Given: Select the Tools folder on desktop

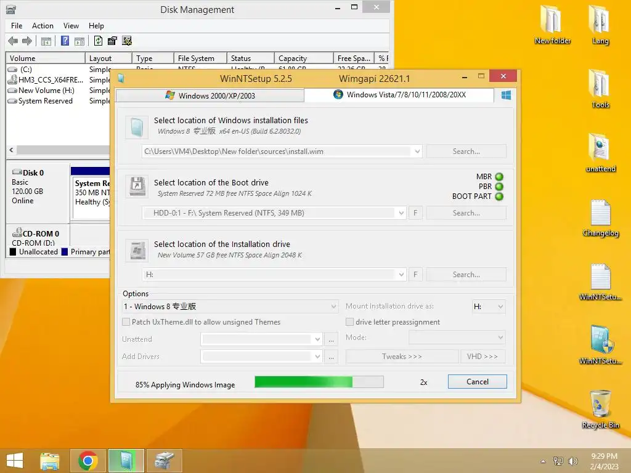Looking at the screenshot, I should [600, 89].
